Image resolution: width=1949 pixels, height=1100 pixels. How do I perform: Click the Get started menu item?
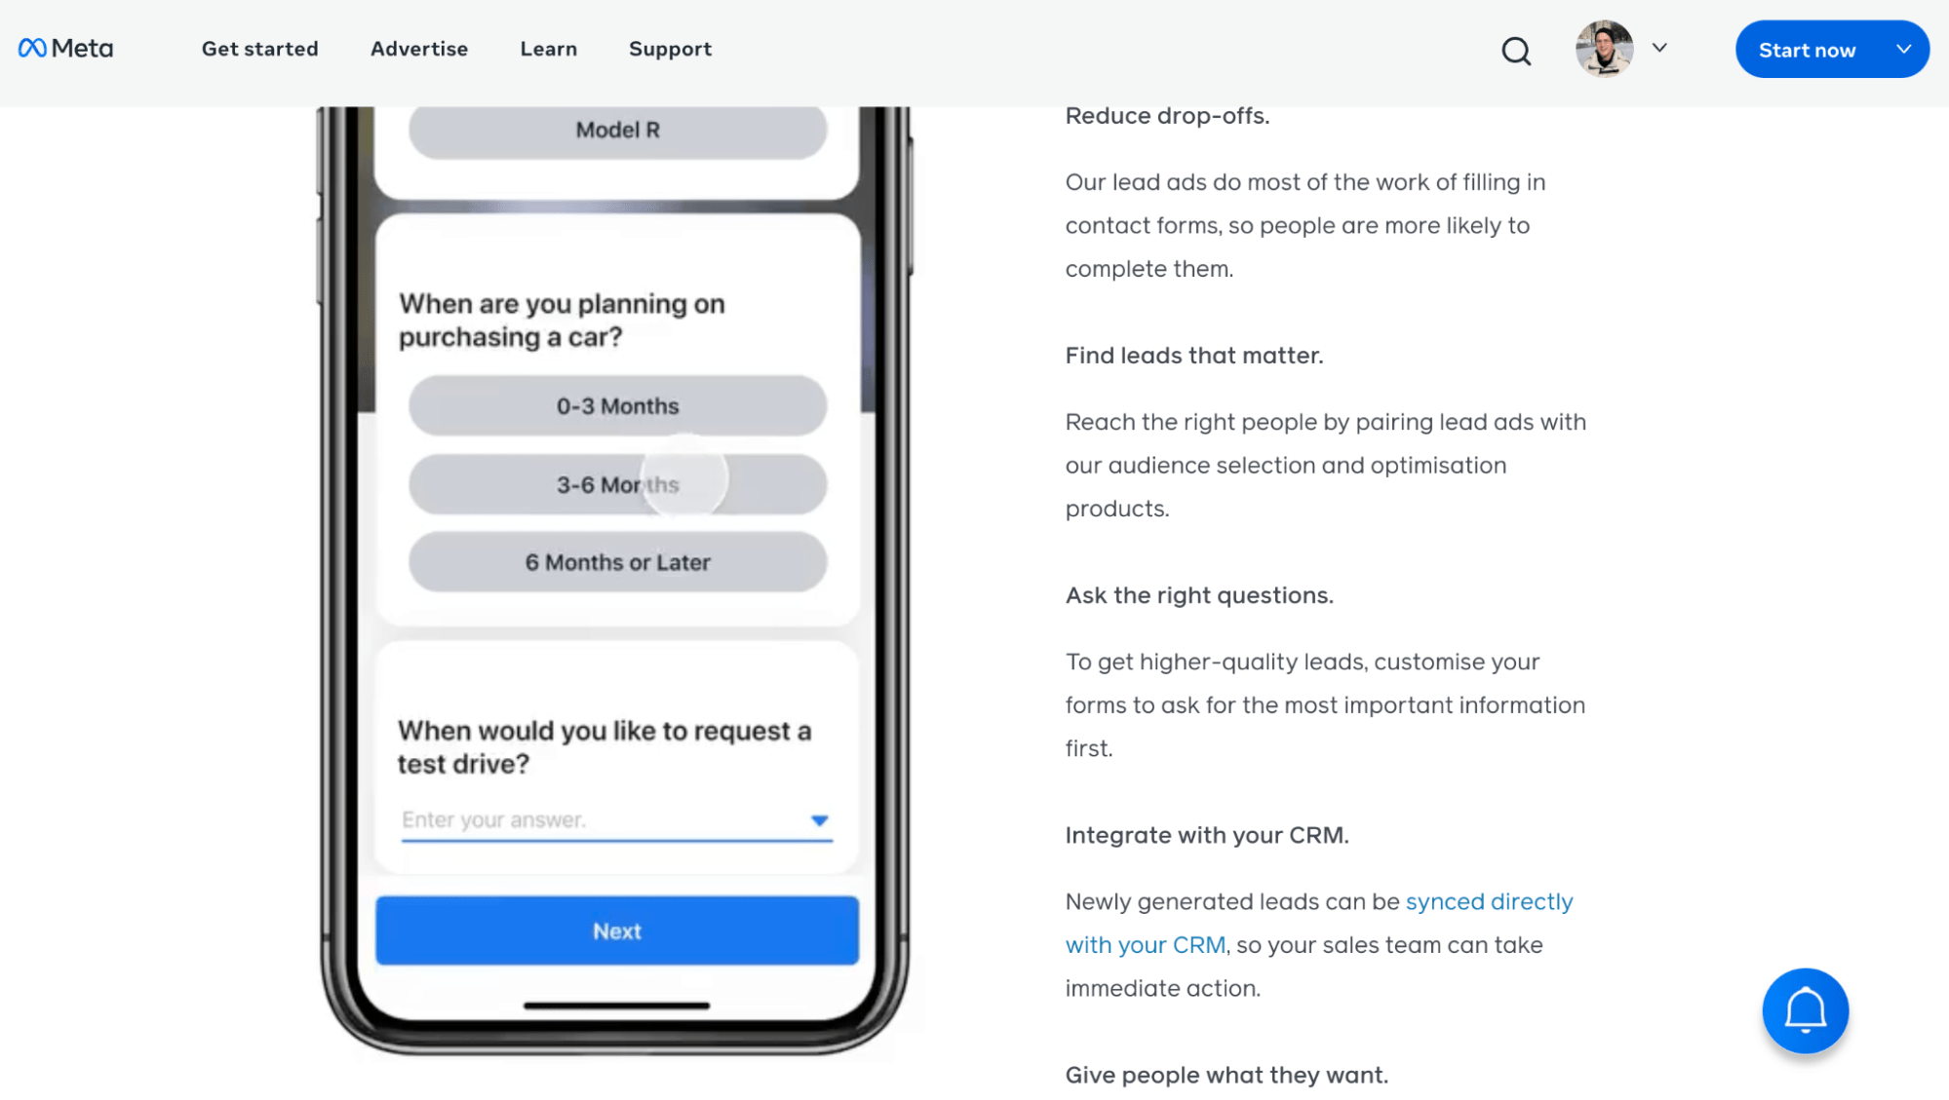(259, 48)
